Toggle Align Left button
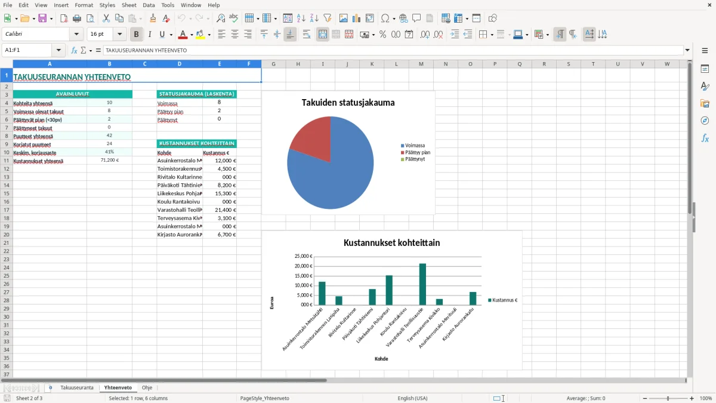Image resolution: width=716 pixels, height=403 pixels. [221, 35]
